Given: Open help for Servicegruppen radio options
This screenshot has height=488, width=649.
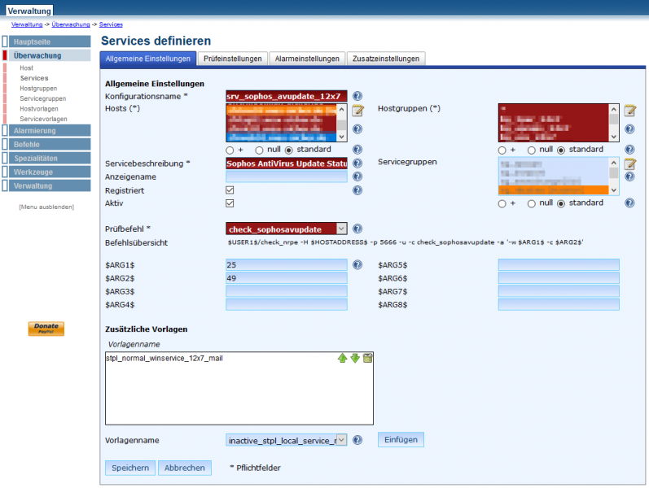Looking at the screenshot, I should coord(629,203).
